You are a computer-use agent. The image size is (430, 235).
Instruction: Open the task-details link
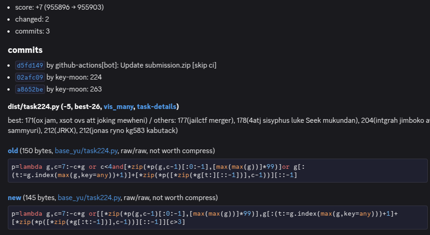click(x=156, y=107)
